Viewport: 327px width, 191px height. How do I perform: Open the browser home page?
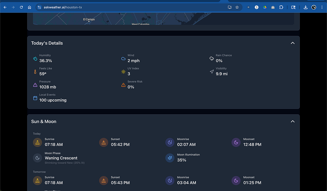[x=29, y=7]
